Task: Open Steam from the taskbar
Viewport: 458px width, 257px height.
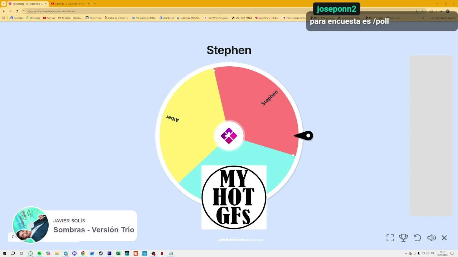Action: click(101, 253)
